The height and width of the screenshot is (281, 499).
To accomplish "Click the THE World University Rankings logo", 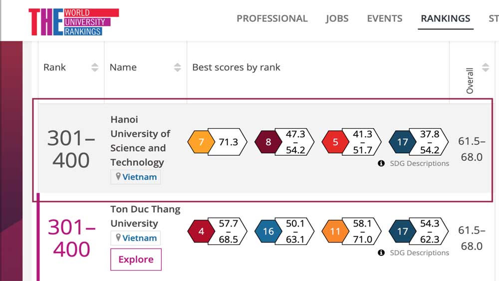I will pyautogui.click(x=74, y=21).
